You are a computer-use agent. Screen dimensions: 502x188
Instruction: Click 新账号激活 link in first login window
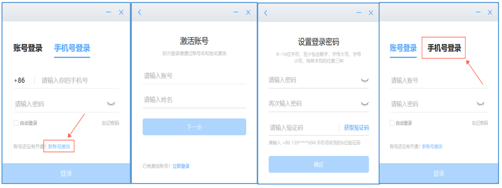pyautogui.click(x=59, y=147)
